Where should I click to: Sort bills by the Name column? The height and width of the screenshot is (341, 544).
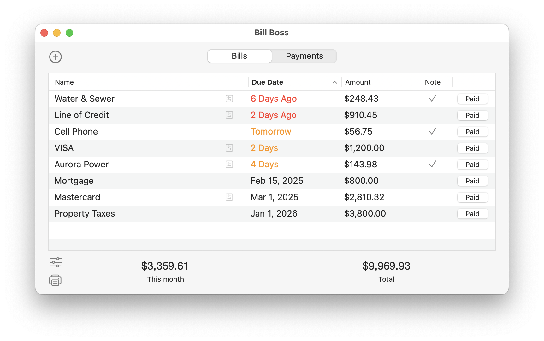64,82
